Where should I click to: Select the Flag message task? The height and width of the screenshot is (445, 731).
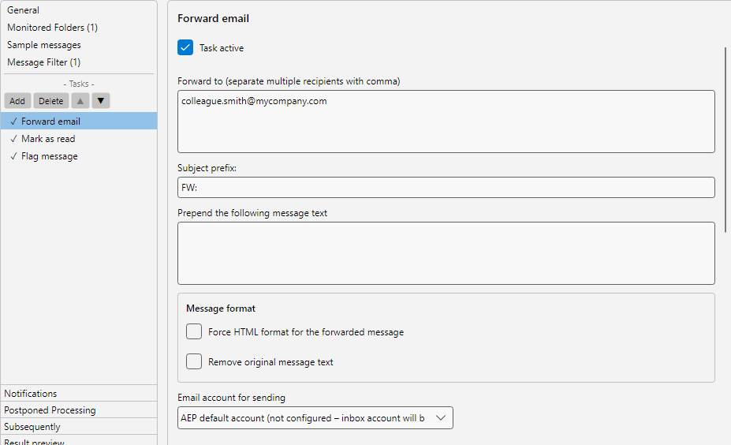79,156
